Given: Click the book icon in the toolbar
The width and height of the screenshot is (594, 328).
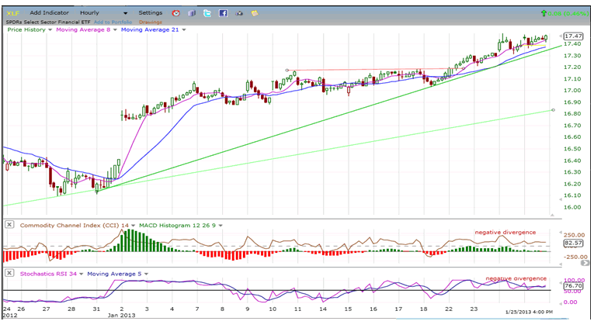Looking at the screenshot, I should pos(193,13).
